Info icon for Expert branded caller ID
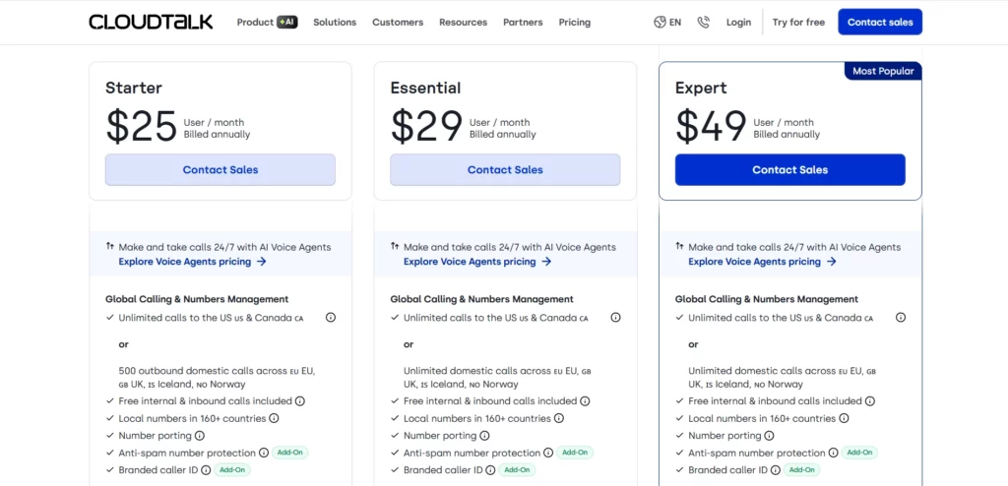Viewport: 1008px width, 486px height. [776, 470]
